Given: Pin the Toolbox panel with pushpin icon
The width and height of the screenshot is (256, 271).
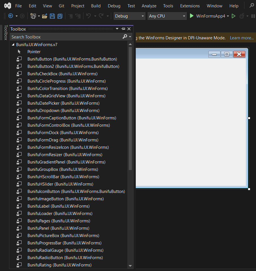Looking at the screenshot, I should pos(123,29).
